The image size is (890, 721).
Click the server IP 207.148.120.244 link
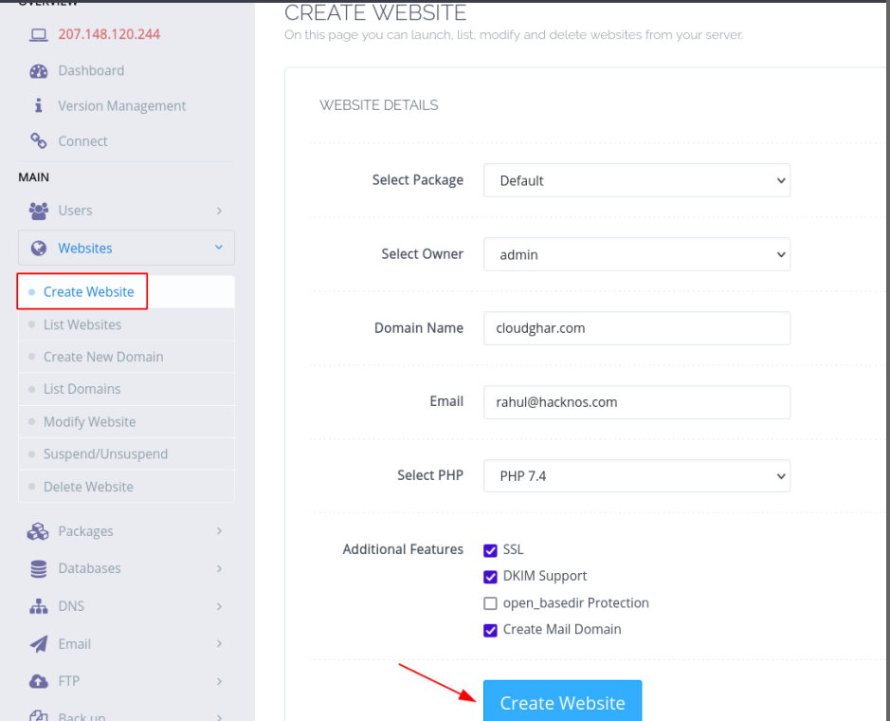click(109, 35)
